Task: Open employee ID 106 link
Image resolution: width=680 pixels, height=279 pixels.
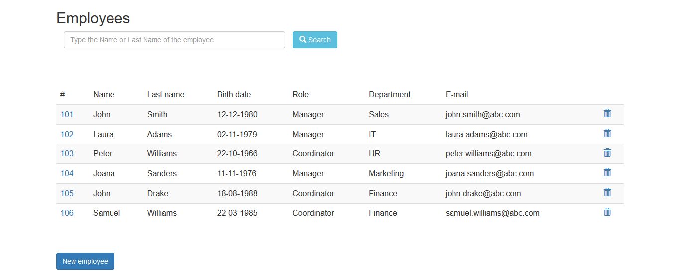Action: click(67, 213)
